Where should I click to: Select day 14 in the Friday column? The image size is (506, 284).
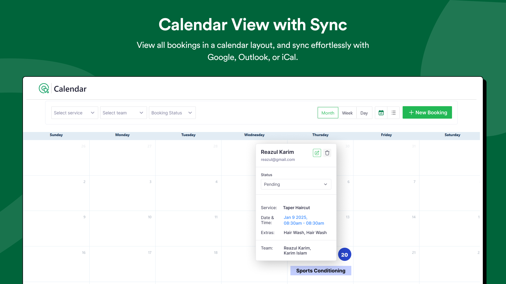point(414,217)
